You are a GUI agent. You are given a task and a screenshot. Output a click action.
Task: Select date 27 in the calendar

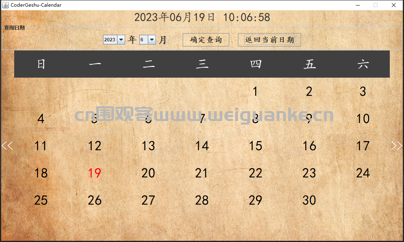point(148,200)
